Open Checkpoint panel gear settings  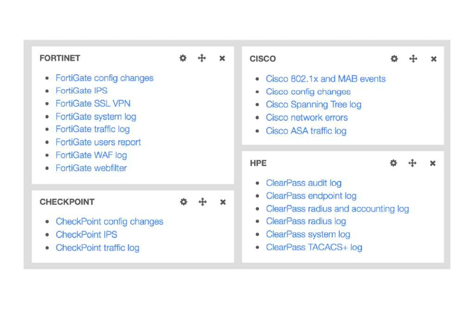(183, 202)
